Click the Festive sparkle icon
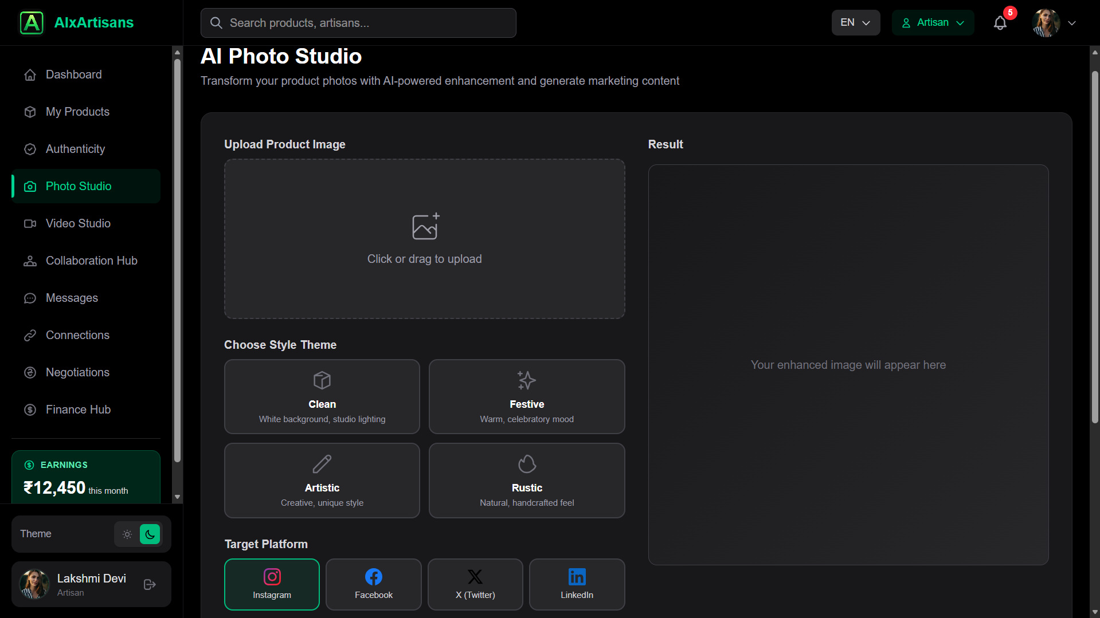Image resolution: width=1100 pixels, height=618 pixels. 527,380
